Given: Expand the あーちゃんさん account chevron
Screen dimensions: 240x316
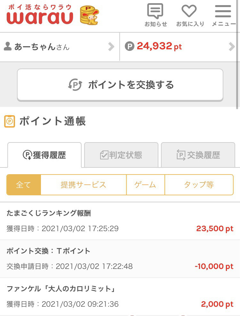Looking at the screenshot, I should click(111, 46).
